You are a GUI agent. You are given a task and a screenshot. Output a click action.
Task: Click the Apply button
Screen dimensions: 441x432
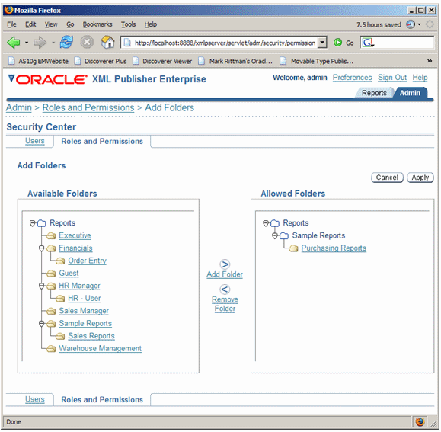coord(420,178)
